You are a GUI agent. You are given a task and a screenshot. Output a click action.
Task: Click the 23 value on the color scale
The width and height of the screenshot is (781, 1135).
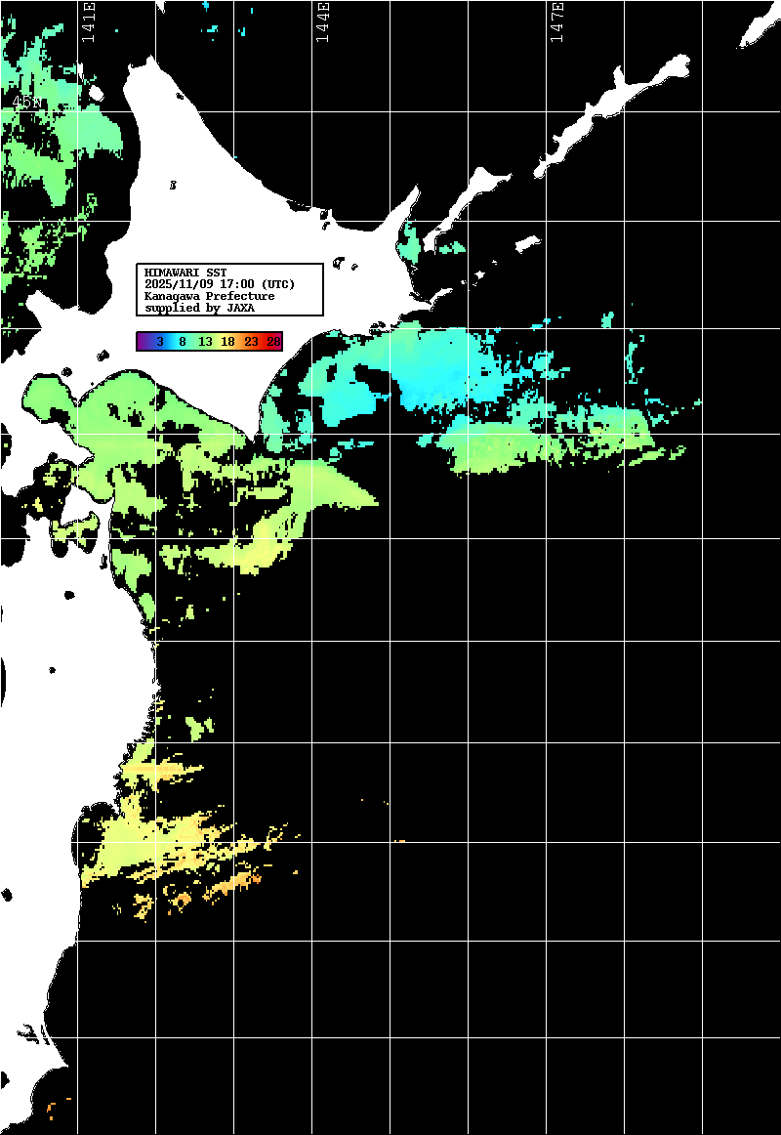coord(251,342)
